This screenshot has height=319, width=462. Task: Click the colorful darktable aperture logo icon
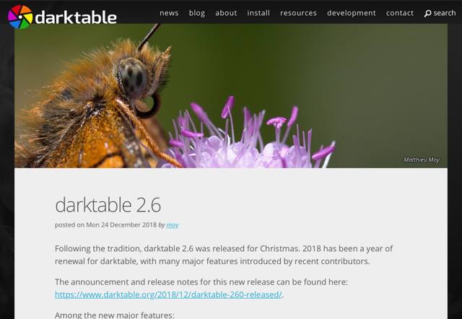[19, 16]
